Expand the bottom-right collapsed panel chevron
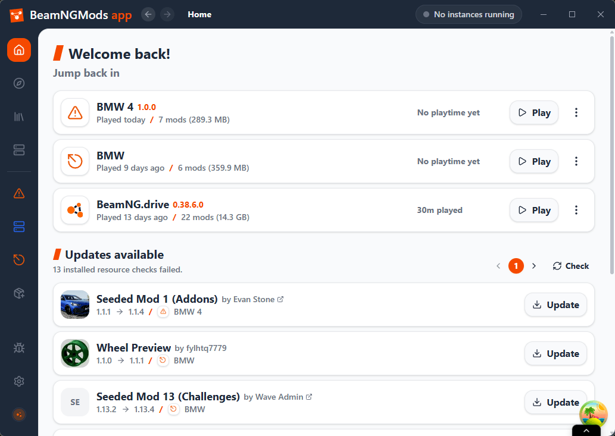Viewport: 615px width, 436px height. pyautogui.click(x=586, y=431)
